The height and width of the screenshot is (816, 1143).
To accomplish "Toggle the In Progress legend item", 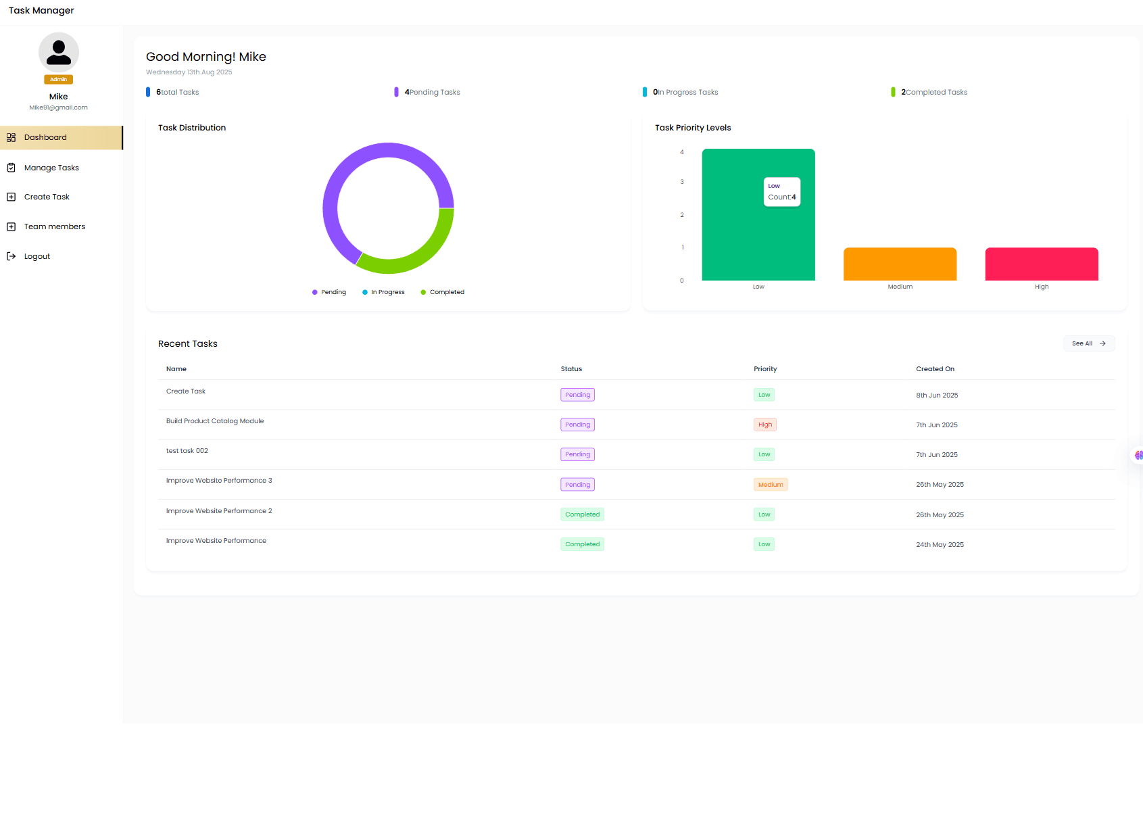I will pyautogui.click(x=383, y=292).
